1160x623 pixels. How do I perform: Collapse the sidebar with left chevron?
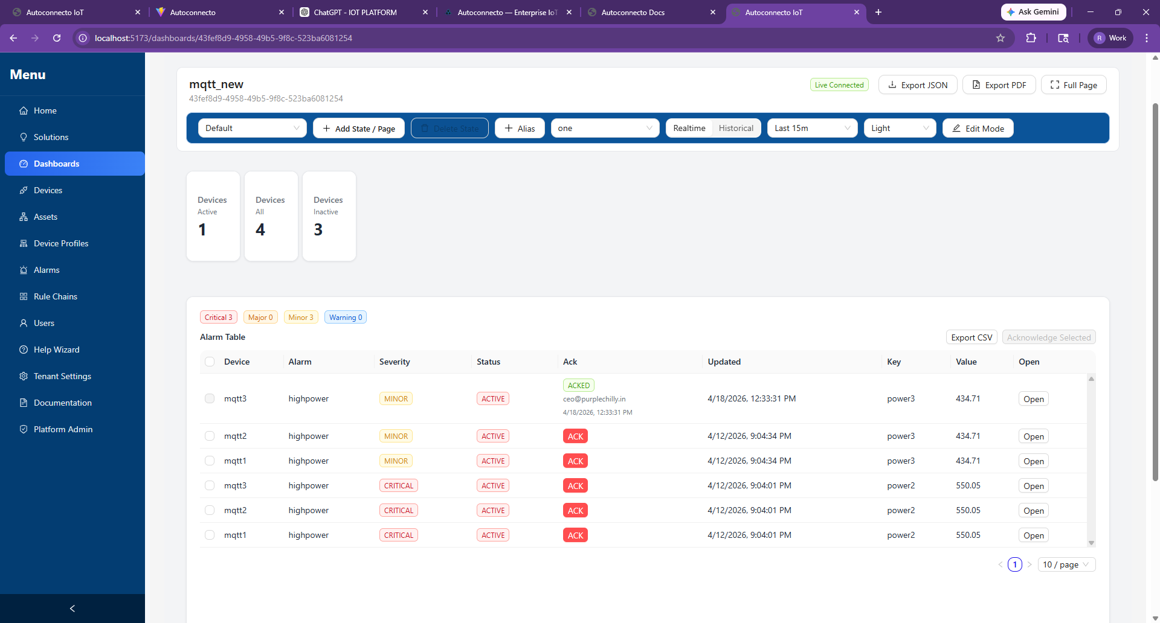72,609
